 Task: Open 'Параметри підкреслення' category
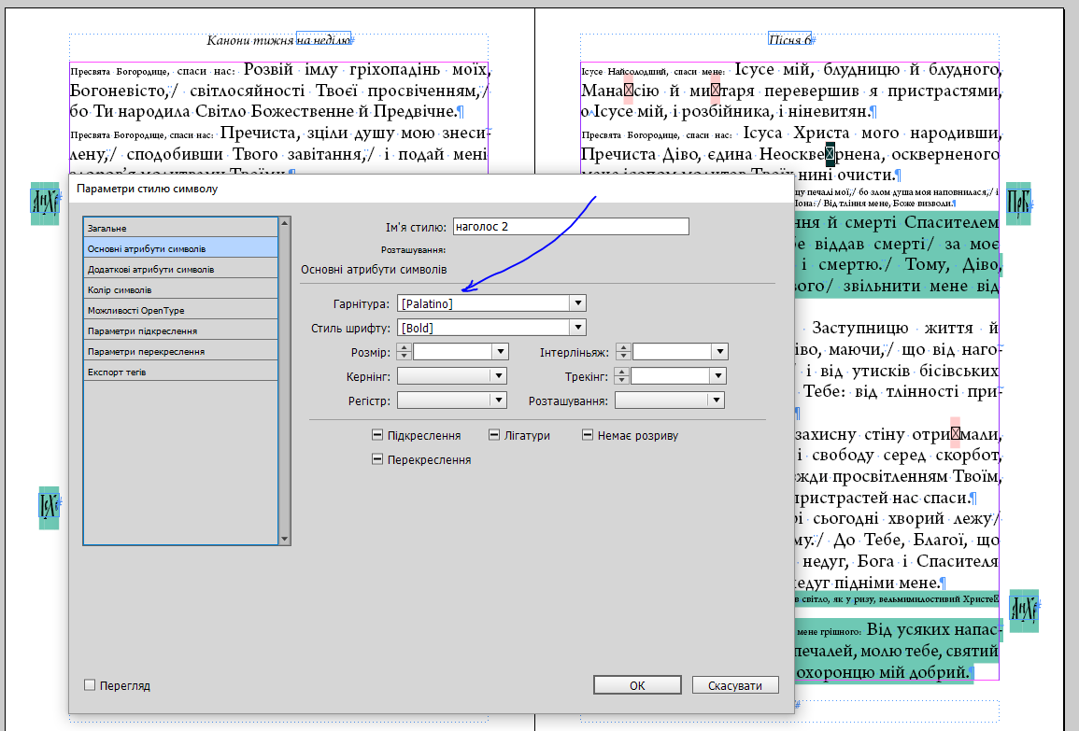pyautogui.click(x=180, y=330)
